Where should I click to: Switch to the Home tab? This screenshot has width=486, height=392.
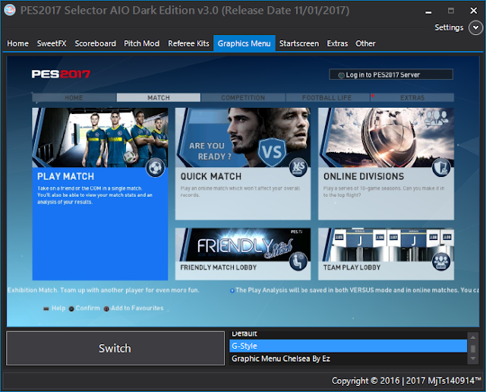[17, 43]
